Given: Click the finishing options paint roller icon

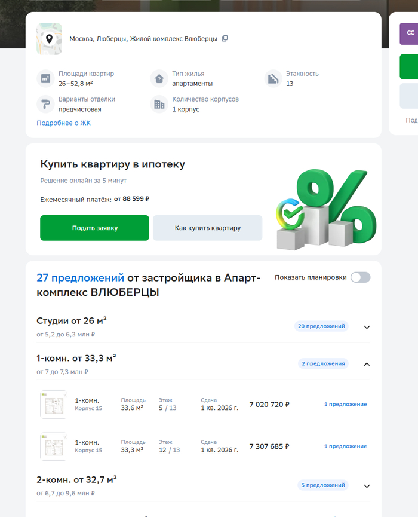Looking at the screenshot, I should tap(45, 104).
